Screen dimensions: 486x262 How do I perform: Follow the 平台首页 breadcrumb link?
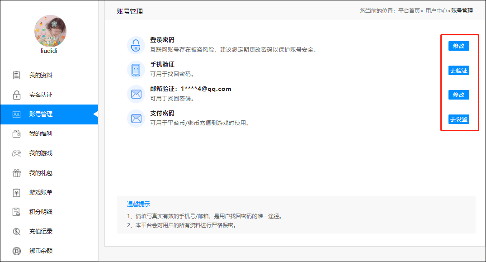[409, 11]
